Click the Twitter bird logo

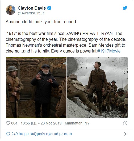125,8
